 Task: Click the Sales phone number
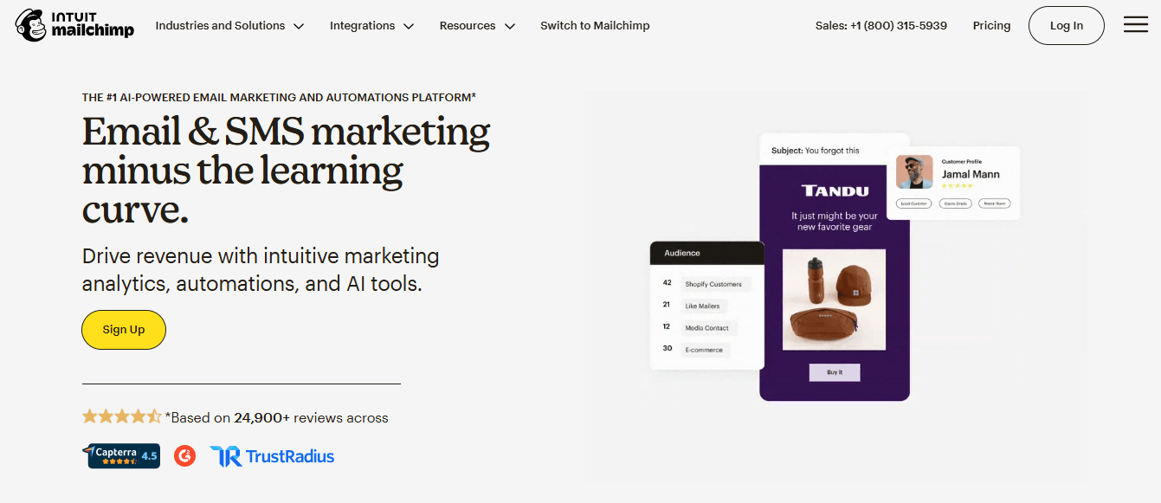click(881, 25)
